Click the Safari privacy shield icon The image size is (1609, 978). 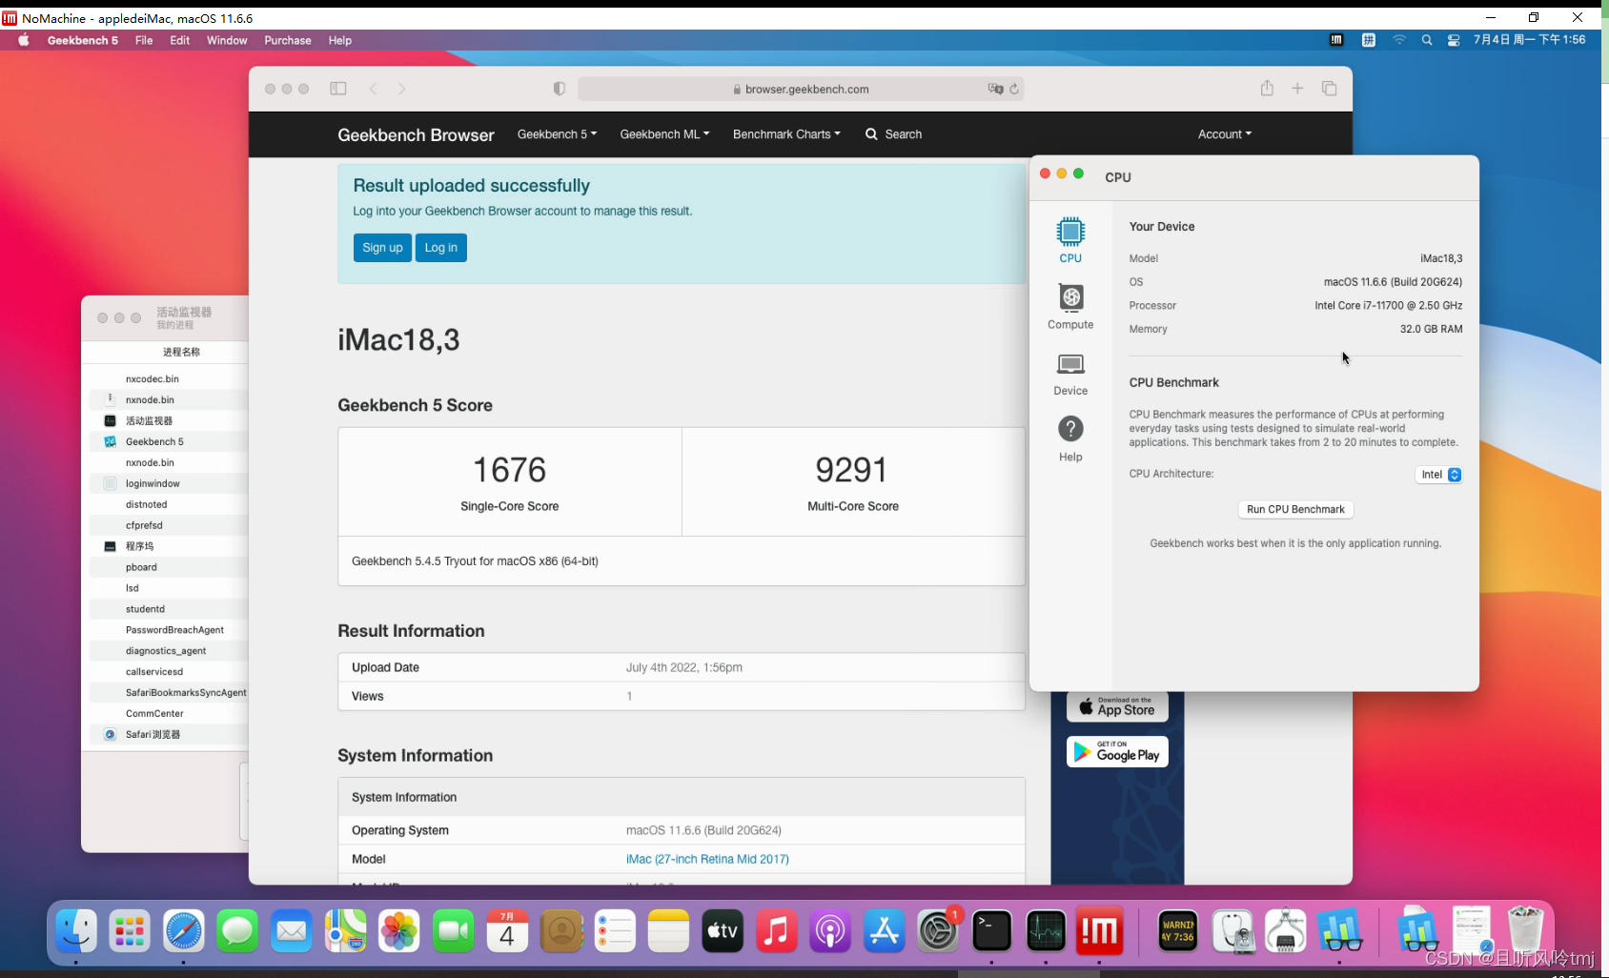coord(560,89)
